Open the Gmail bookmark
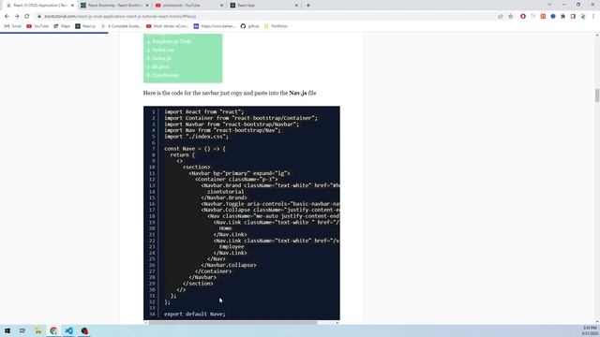 click(13, 26)
